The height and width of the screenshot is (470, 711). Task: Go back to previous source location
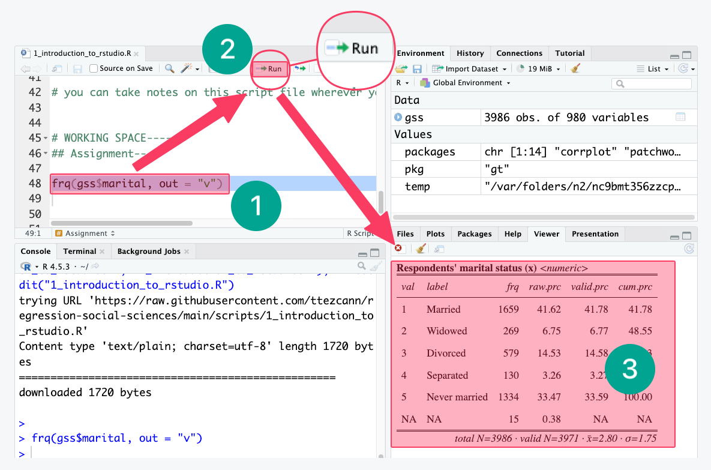point(25,69)
